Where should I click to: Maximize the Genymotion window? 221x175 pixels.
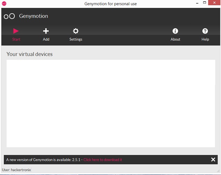click(204, 2)
